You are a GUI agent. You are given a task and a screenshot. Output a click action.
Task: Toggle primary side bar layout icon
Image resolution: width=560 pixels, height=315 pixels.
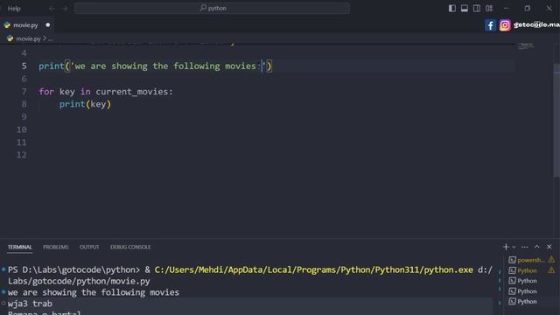[x=452, y=8]
